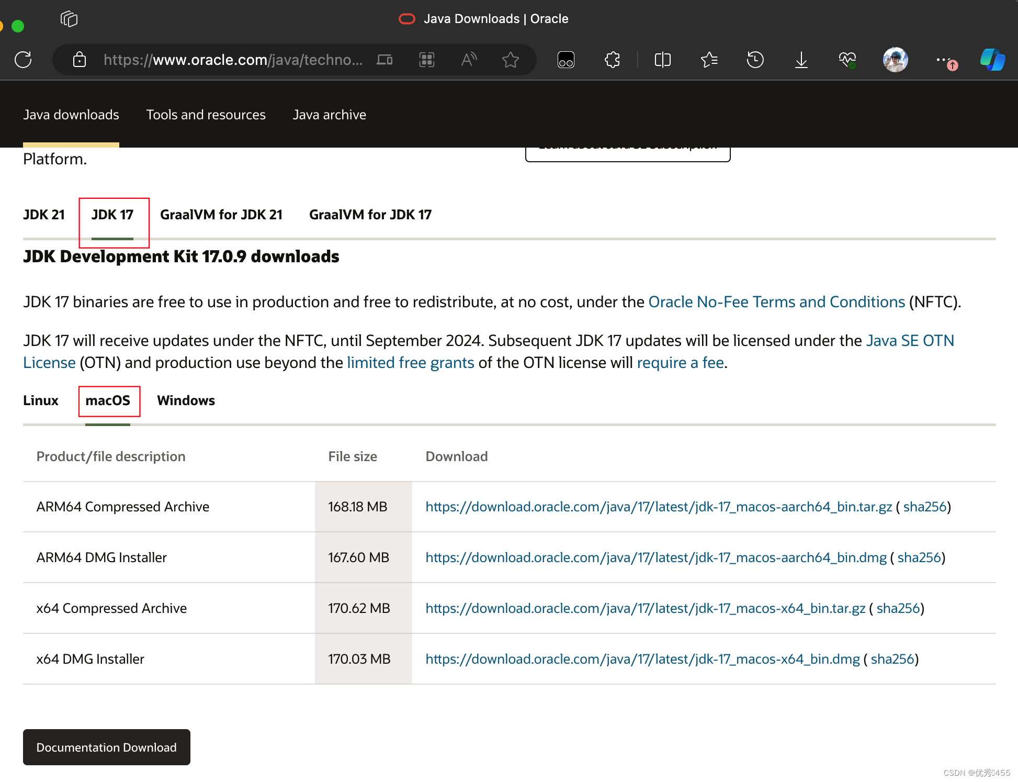Click the URL address bar field
1018x782 pixels.
(233, 60)
